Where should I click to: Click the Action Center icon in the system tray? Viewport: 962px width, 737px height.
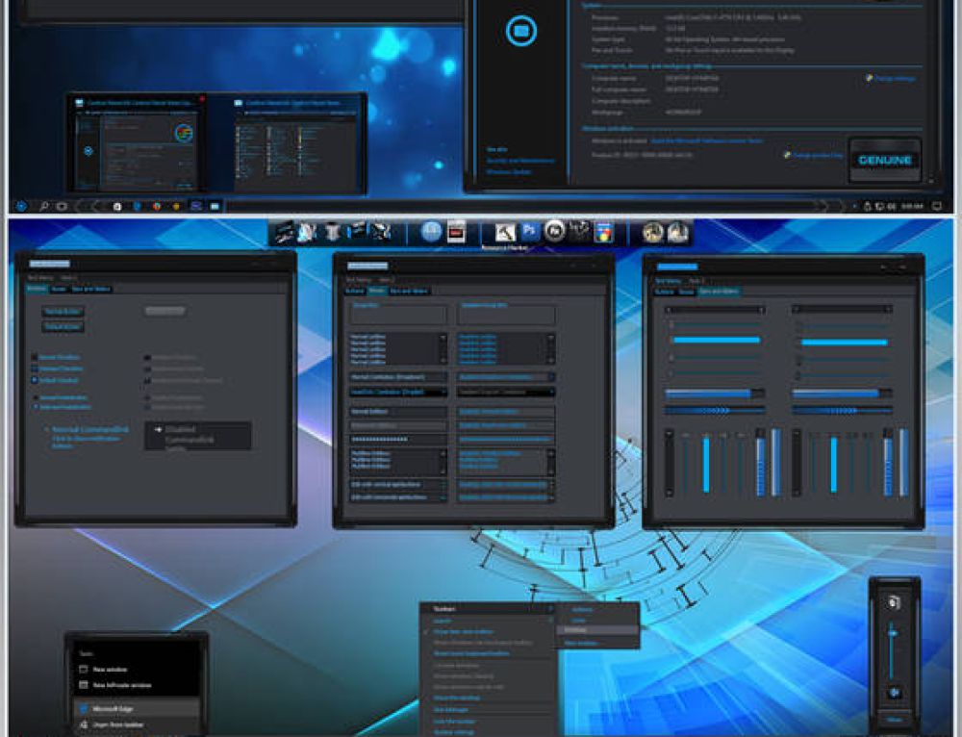point(936,206)
